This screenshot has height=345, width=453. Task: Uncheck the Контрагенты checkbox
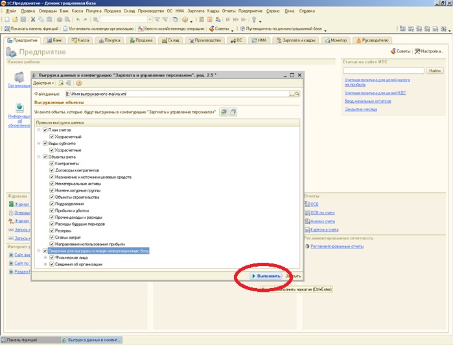(52, 164)
